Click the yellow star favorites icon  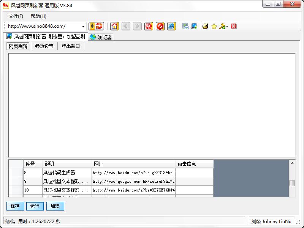click(x=214, y=26)
